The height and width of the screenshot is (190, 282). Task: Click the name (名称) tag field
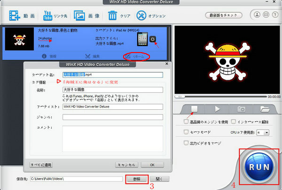[x=113, y=90]
